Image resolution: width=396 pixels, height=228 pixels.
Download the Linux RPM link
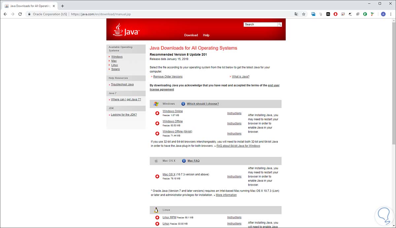tap(169, 217)
